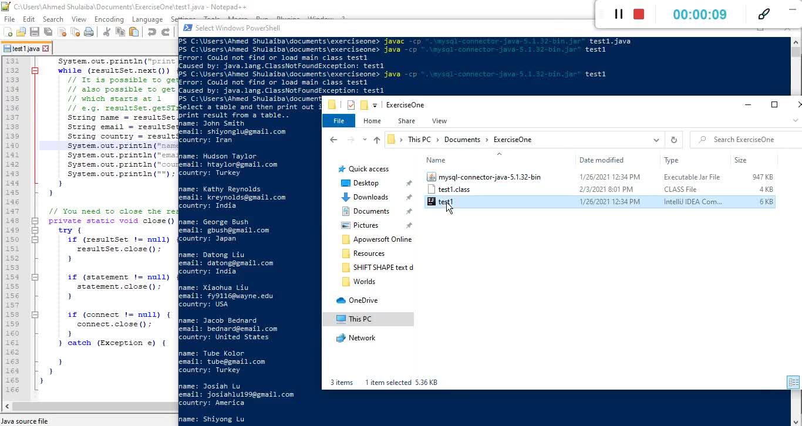The height and width of the screenshot is (426, 802).
Task: Open Pictures in Quick access sidebar
Action: tap(365, 225)
